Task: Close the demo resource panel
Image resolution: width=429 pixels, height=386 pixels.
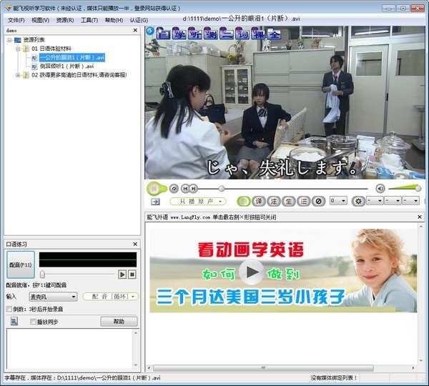Action: click(x=135, y=30)
